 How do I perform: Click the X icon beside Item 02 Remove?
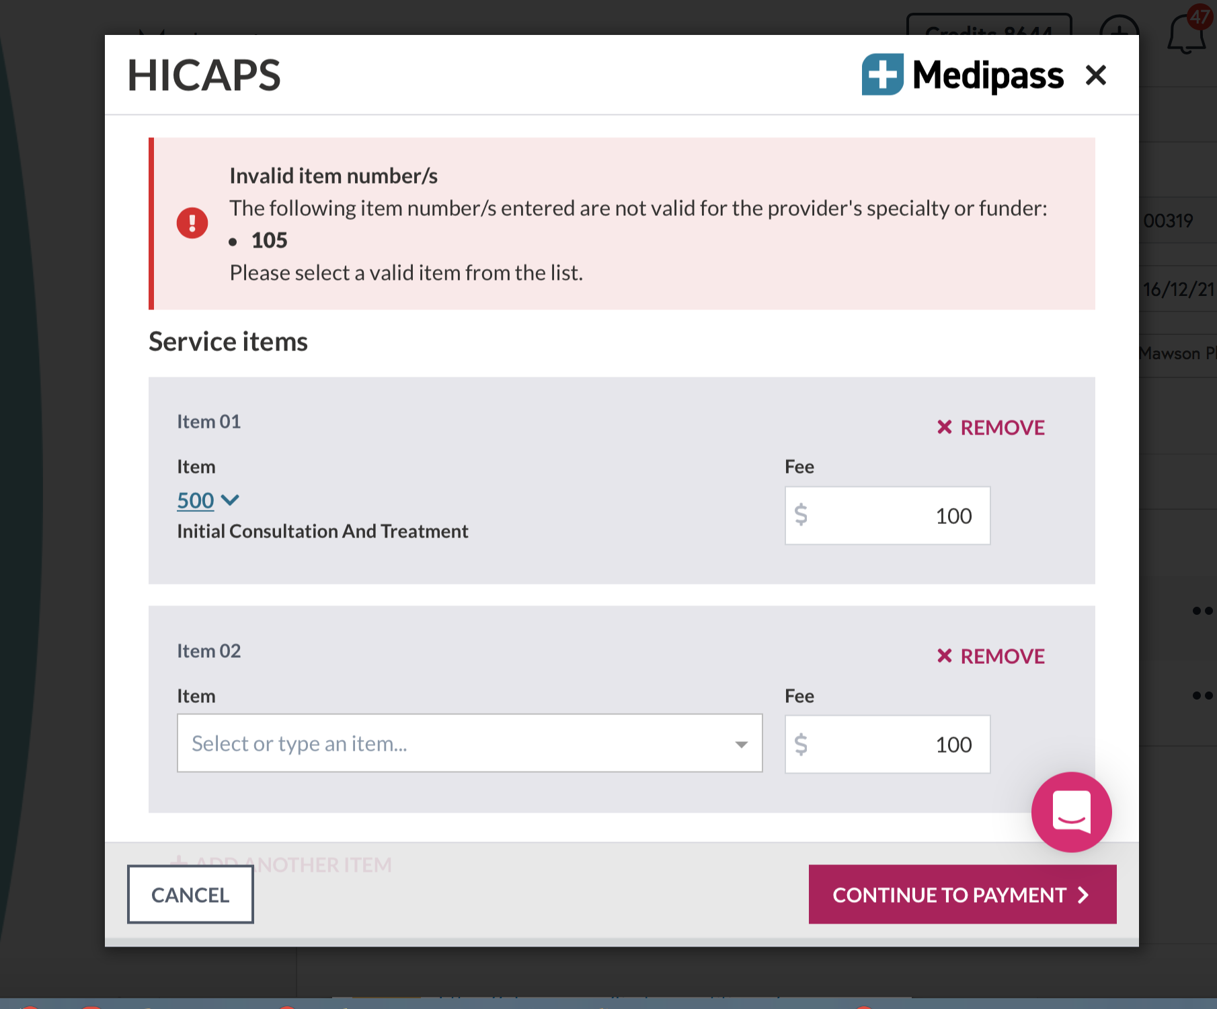pos(944,656)
